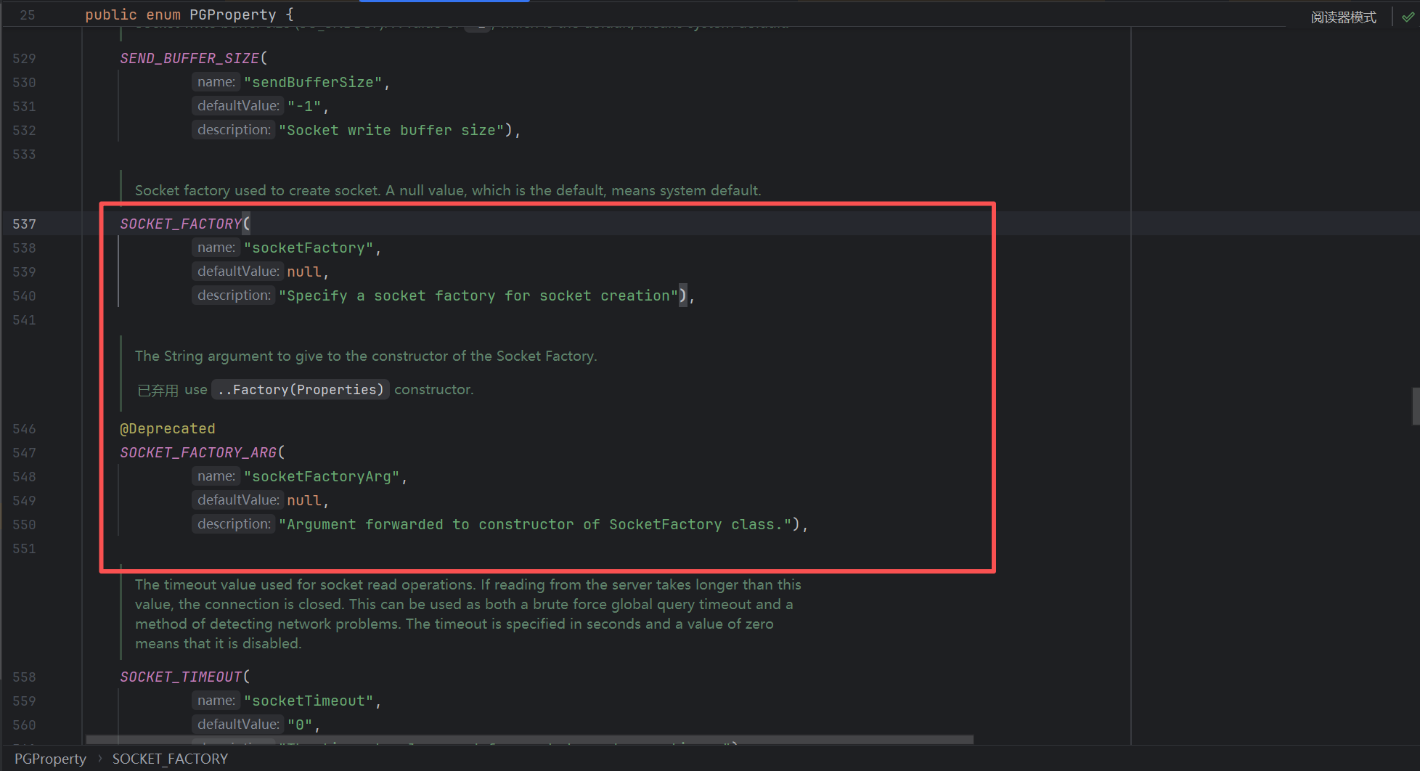Click the description: hint on line 550

[234, 524]
